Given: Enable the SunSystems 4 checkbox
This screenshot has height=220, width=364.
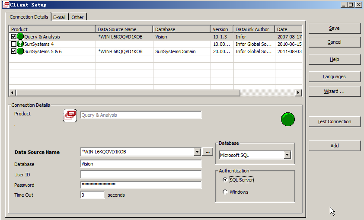Looking at the screenshot, I should (x=13, y=44).
